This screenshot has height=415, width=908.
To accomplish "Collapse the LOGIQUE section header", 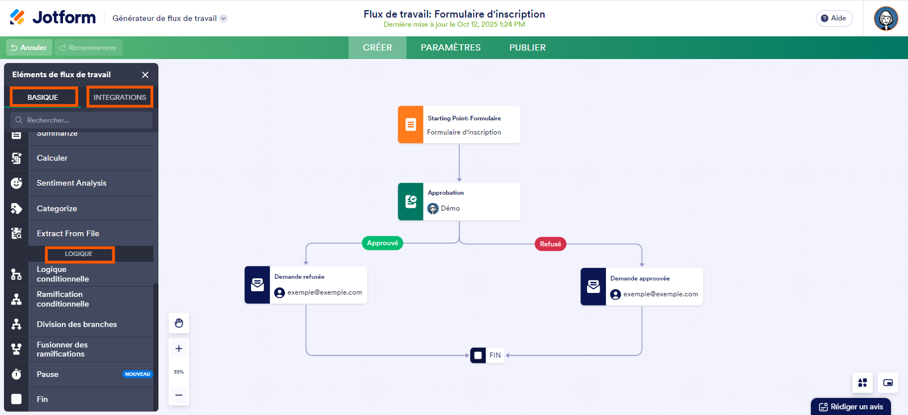I will pyautogui.click(x=79, y=254).
